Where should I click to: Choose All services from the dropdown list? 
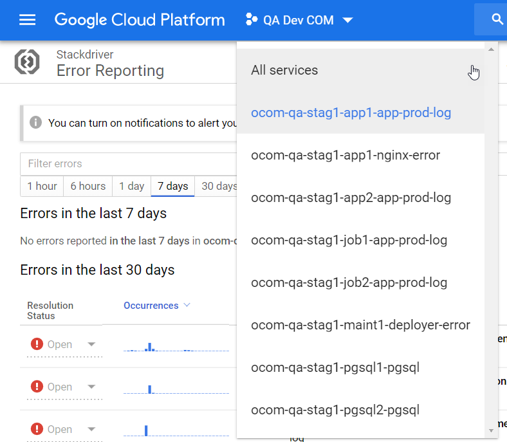[x=284, y=70]
